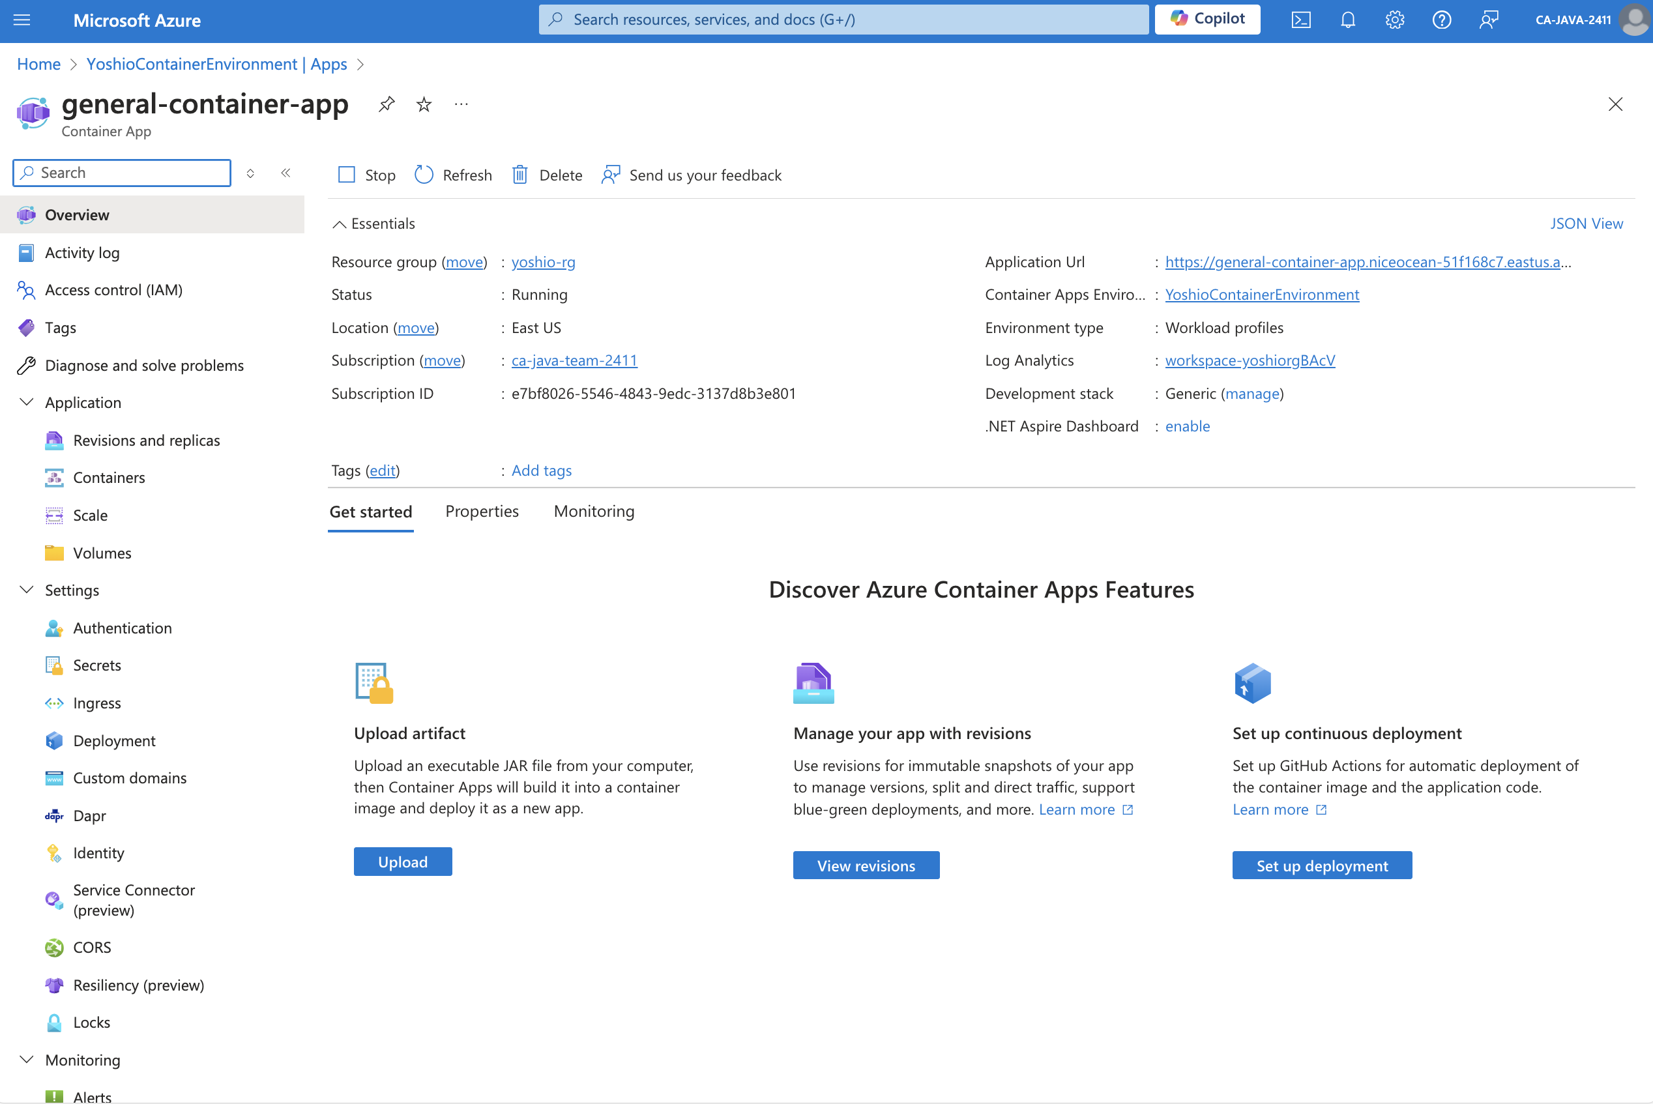Pin general-container-app to dashboard
Screen dimensions: 1653x1104
(x=386, y=104)
